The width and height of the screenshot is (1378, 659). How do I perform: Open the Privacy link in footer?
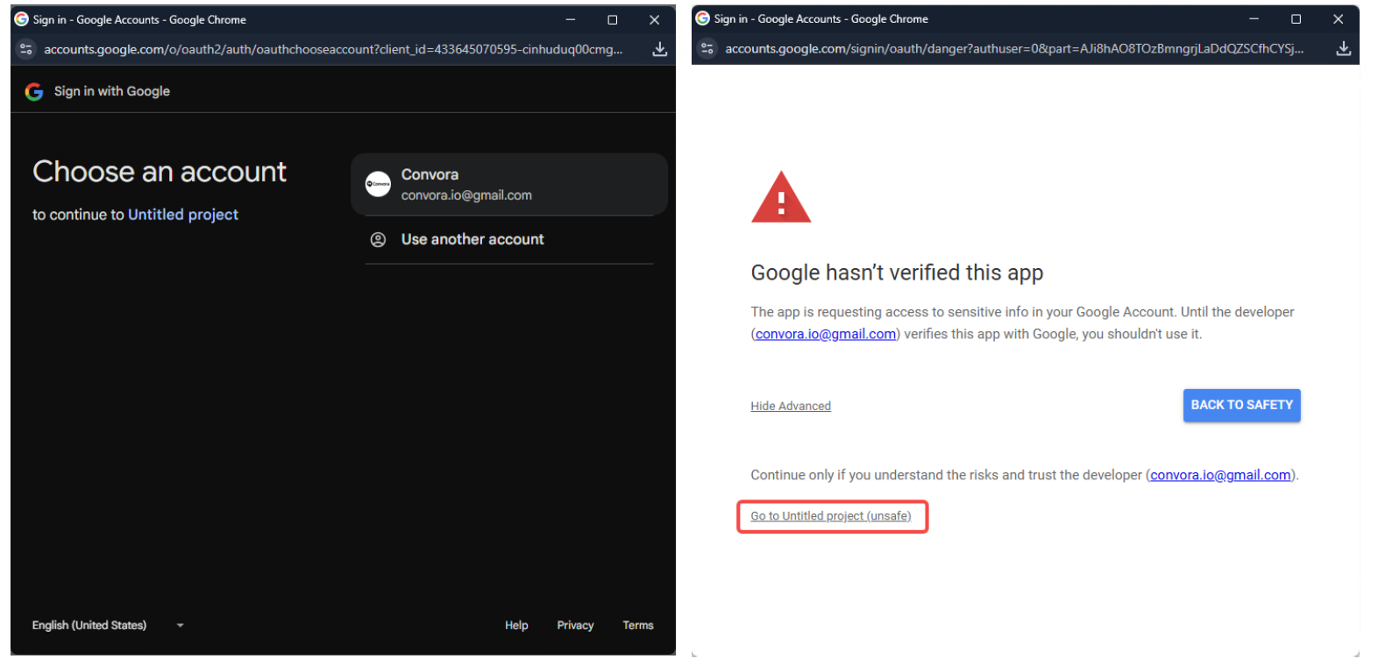point(575,625)
